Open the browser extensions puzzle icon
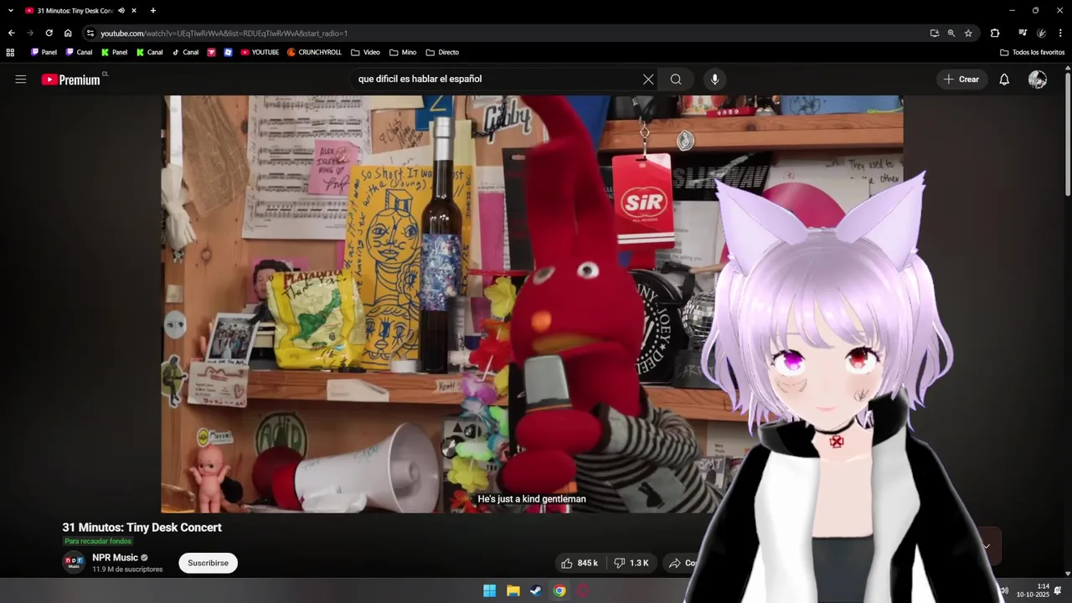 [995, 33]
